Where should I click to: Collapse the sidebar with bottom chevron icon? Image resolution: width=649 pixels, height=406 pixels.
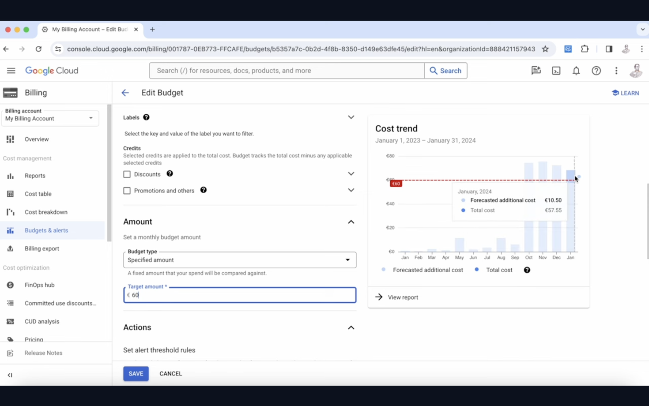click(x=10, y=375)
